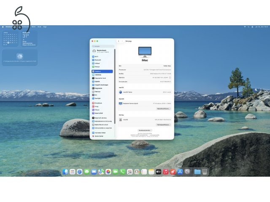The image size is (270, 202).
Task: Open Képernyőidő in the sidebar
Action: [102, 113]
